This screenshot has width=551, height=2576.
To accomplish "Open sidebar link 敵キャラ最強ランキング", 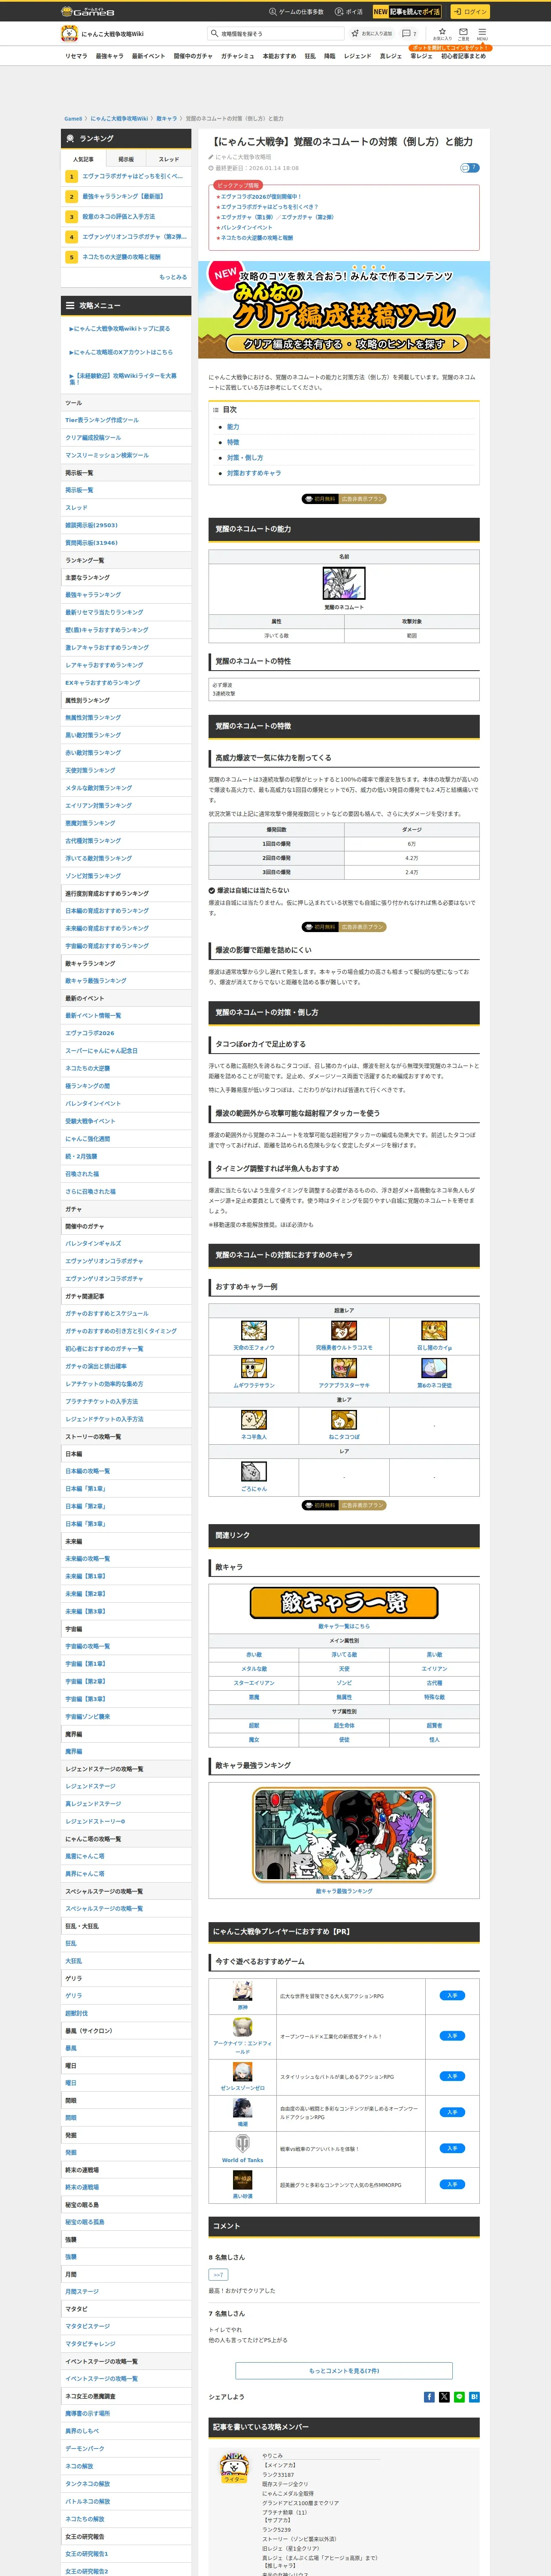I will pyautogui.click(x=96, y=980).
